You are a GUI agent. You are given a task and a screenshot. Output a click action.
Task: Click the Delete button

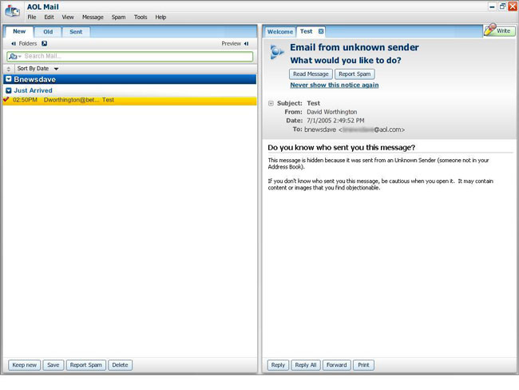point(120,365)
